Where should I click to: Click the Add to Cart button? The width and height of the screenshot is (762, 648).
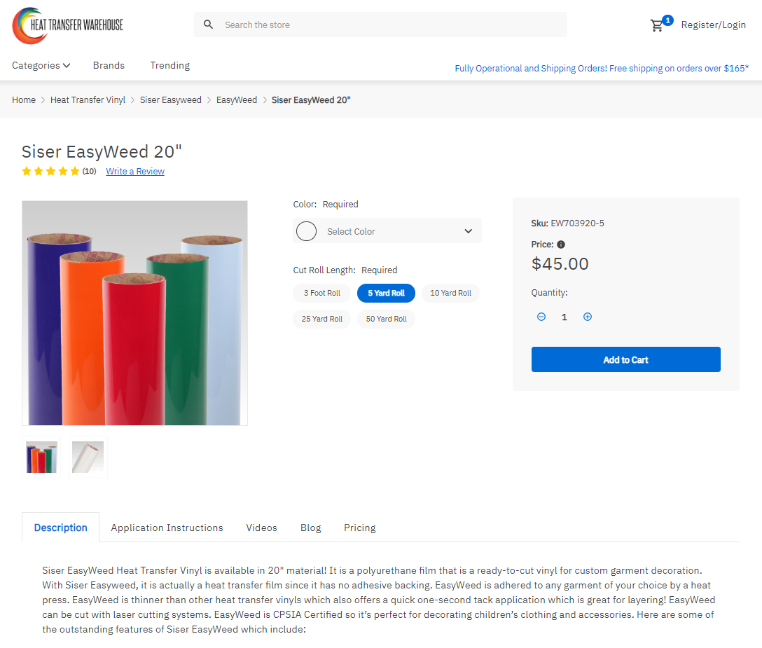[x=626, y=359]
